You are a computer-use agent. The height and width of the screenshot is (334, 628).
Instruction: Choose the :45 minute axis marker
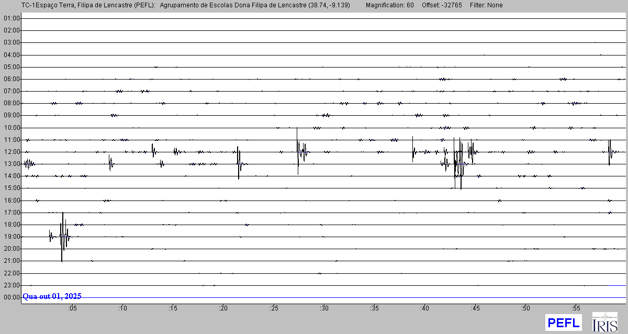(x=475, y=308)
